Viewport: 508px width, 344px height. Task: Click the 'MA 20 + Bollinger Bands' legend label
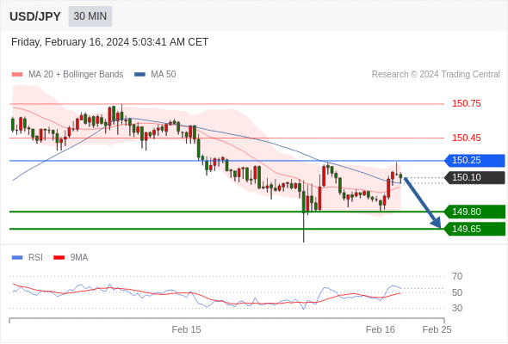pyautogui.click(x=76, y=75)
